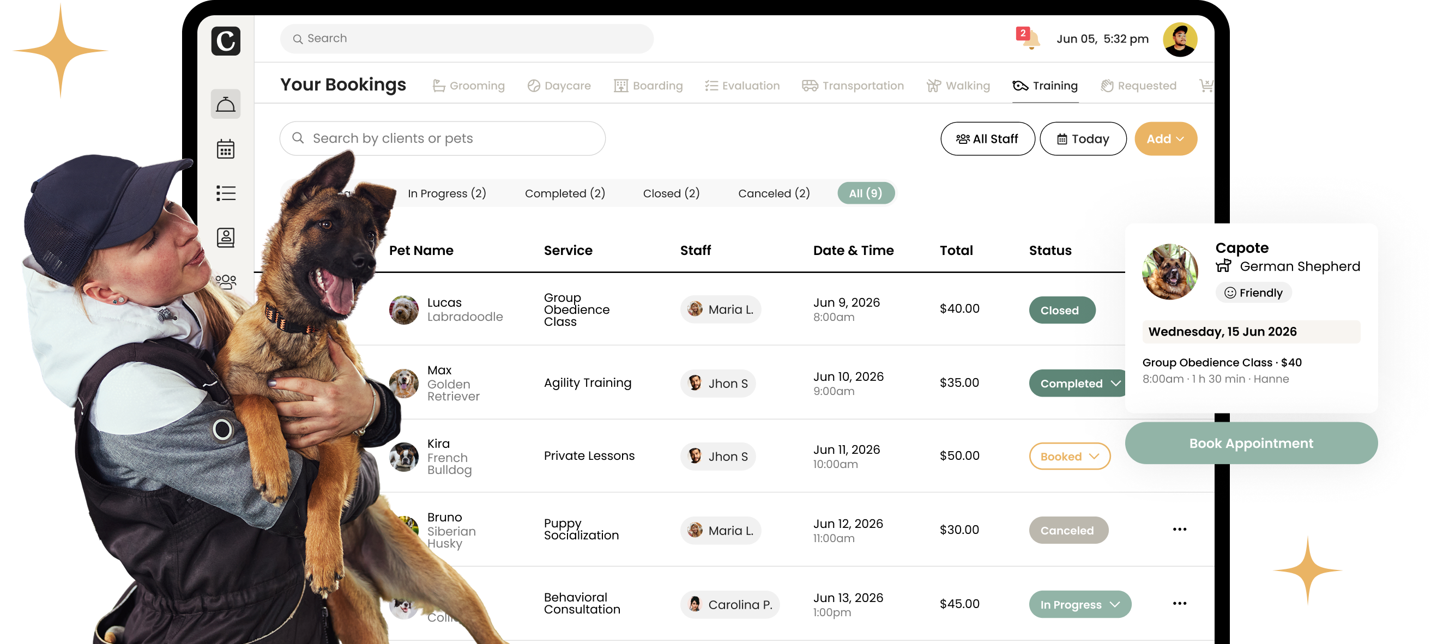
Task: Click Lucas pet avatar thumbnail
Action: [x=403, y=309]
